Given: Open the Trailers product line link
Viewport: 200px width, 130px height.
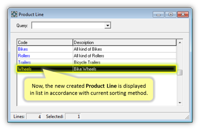Looking at the screenshot, I should pos(24,62).
